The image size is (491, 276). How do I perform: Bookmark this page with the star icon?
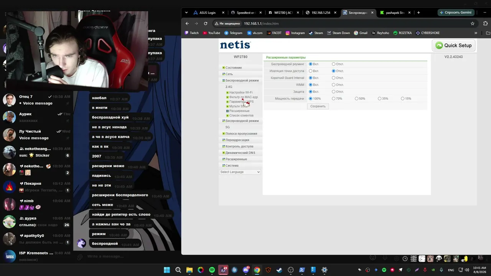tap(473, 23)
